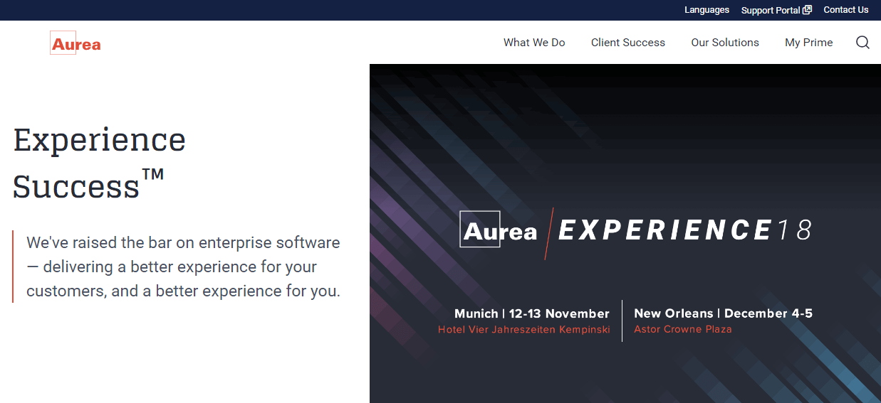Choose My Prime in the navigation

click(x=808, y=43)
